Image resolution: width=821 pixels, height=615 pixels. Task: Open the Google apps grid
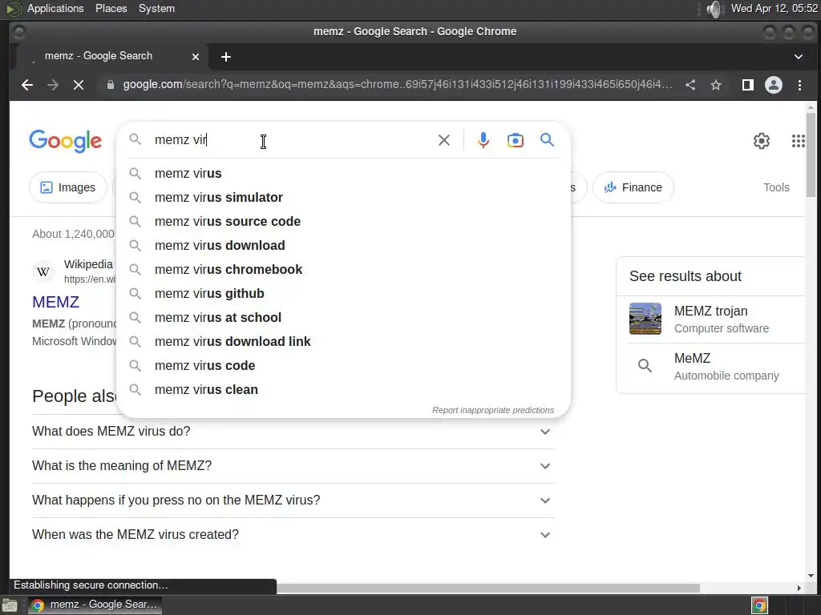[x=798, y=141]
